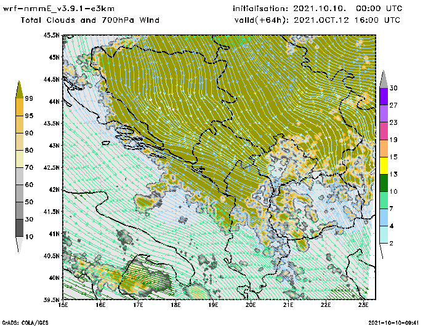Click the '40N' latitude label
431x326 pixels.
point(54,277)
